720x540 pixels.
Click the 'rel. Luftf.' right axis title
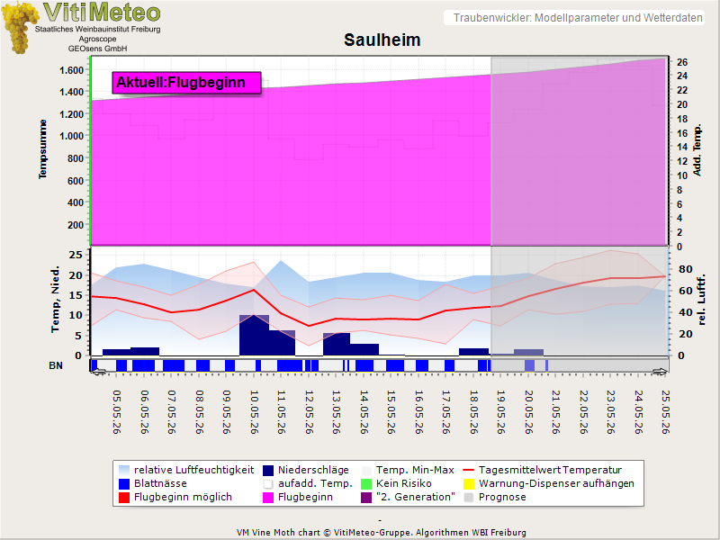(x=701, y=301)
